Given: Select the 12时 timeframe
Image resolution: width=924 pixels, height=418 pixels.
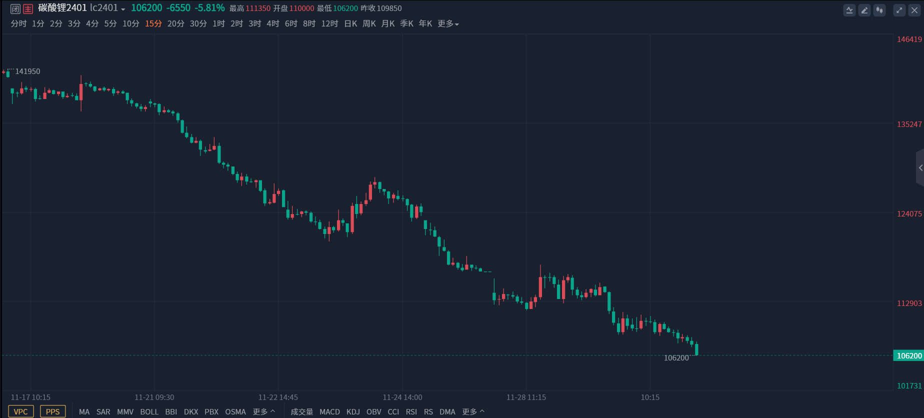Looking at the screenshot, I should (x=329, y=23).
